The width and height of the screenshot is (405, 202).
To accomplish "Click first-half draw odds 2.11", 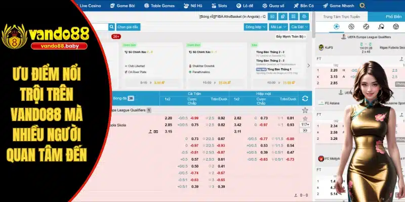I will click(x=237, y=131).
